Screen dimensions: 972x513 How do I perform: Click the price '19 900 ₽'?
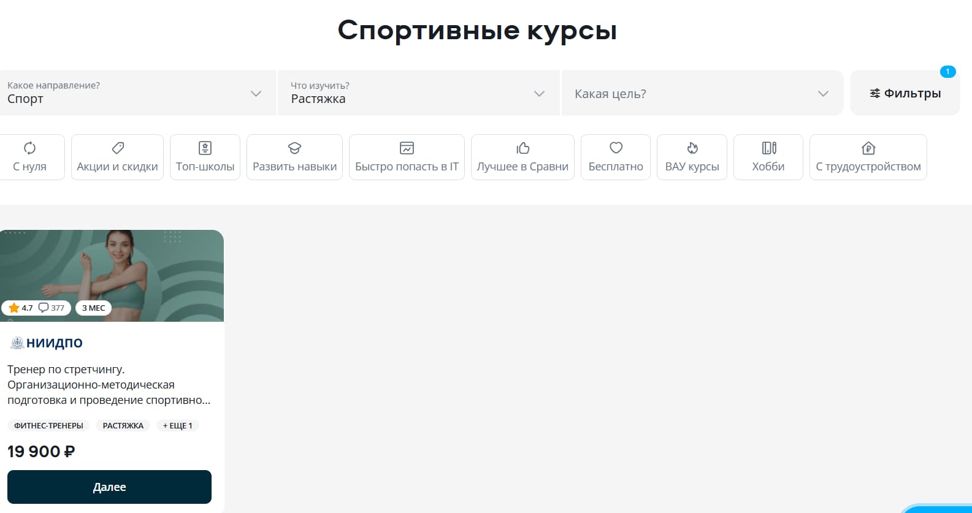click(41, 452)
